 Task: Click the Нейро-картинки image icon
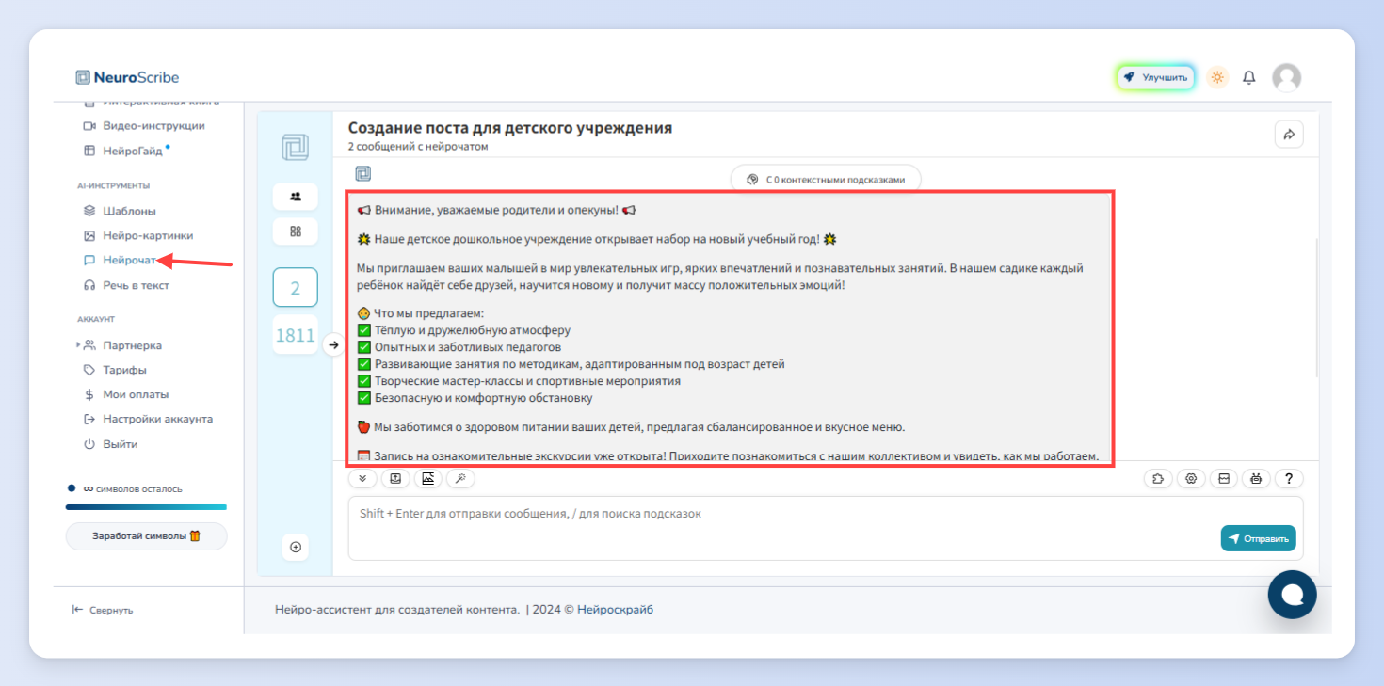coord(89,236)
